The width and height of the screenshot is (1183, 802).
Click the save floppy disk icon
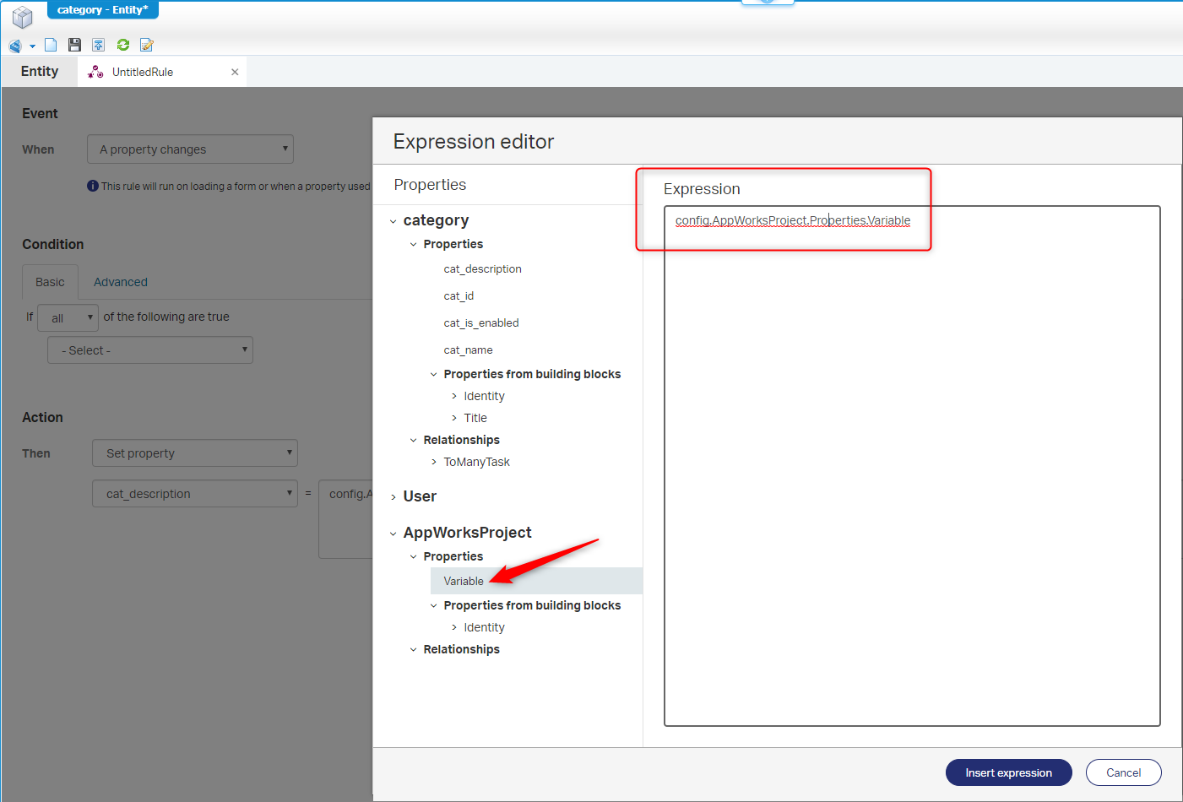pos(74,45)
